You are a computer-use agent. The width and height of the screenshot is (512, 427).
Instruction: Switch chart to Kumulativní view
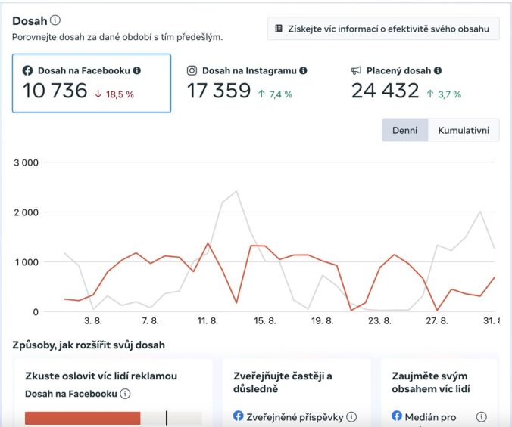click(x=464, y=130)
